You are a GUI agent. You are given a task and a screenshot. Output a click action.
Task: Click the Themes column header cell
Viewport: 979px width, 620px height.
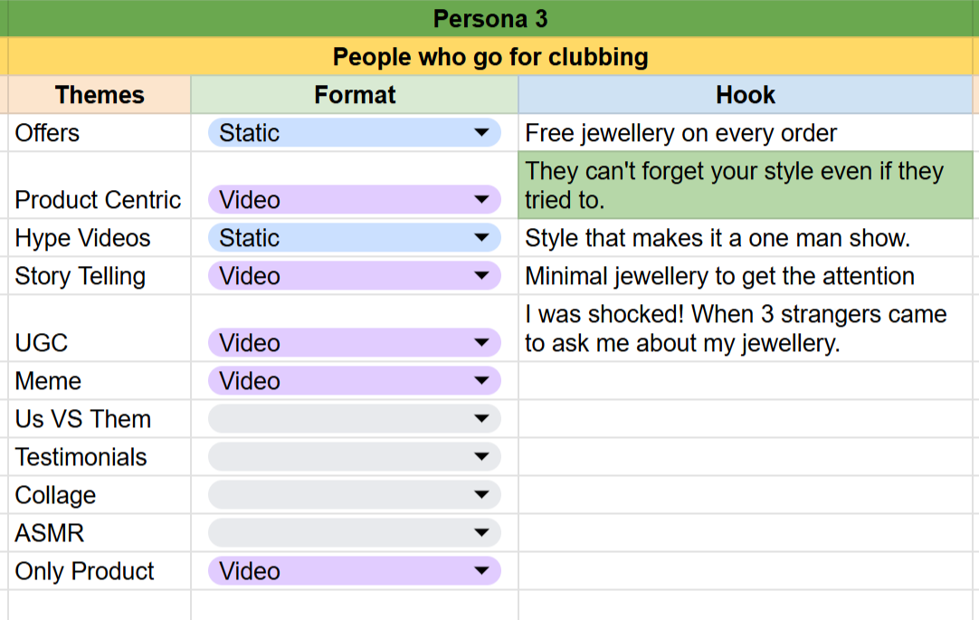click(x=99, y=95)
